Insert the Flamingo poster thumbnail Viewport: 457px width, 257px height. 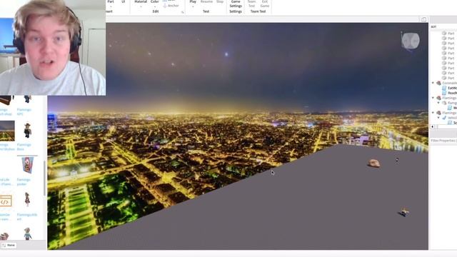[x=27, y=165]
